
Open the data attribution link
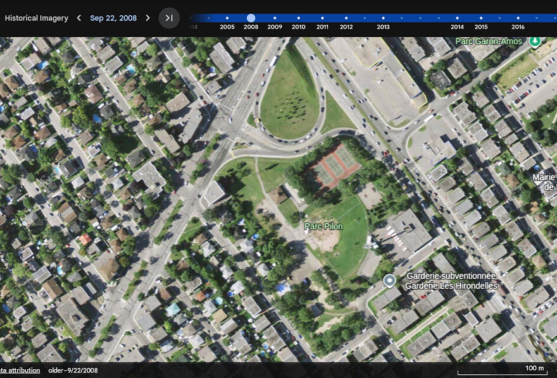point(20,370)
